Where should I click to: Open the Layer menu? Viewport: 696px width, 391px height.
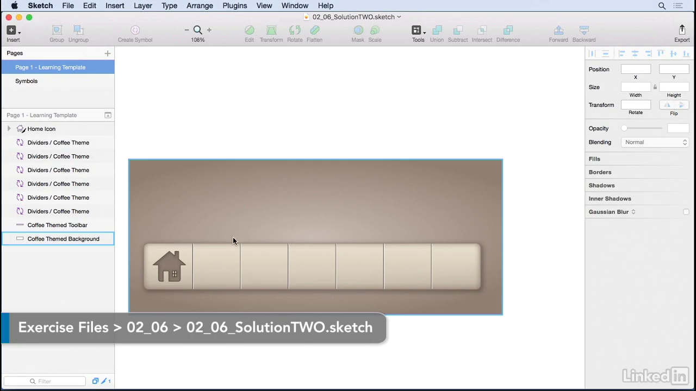pyautogui.click(x=143, y=6)
